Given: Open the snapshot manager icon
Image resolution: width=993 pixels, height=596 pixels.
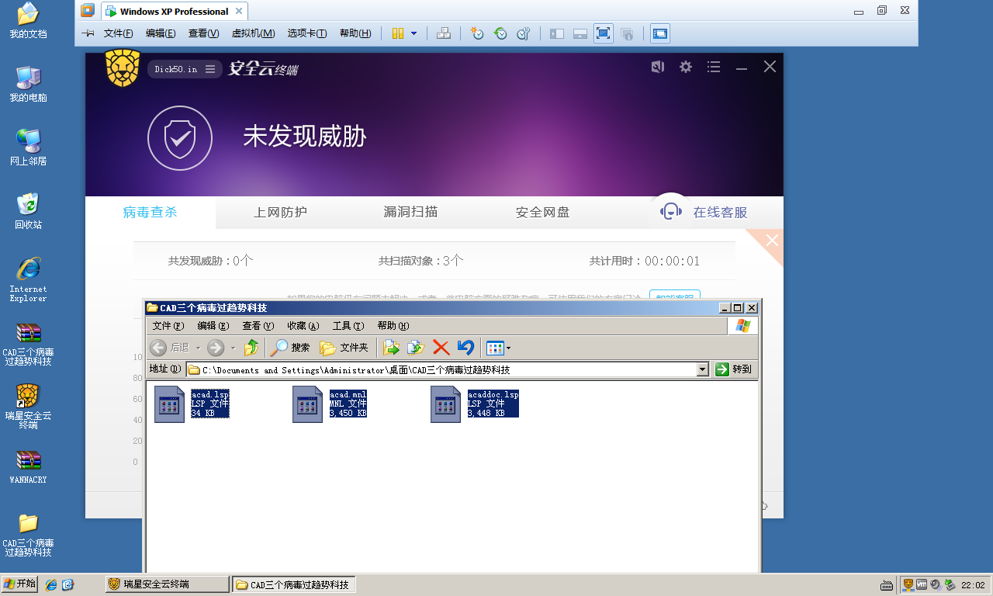Looking at the screenshot, I should [x=524, y=33].
